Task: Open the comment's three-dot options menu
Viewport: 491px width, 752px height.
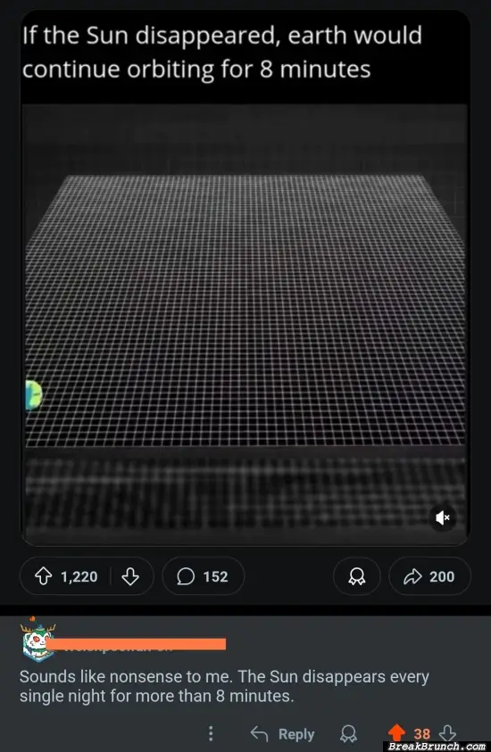Action: pyautogui.click(x=210, y=733)
